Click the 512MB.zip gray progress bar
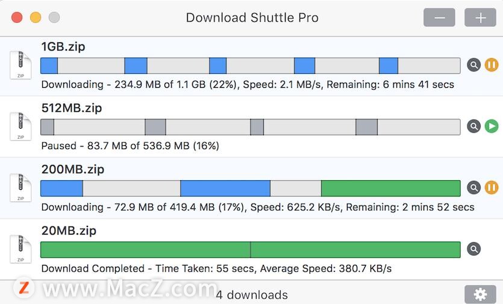 [x=250, y=127]
